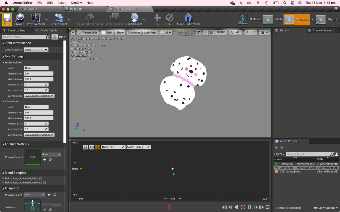Open the Axis to Scale Animation dropdown
The width and height of the screenshot is (340, 212).
[x=36, y=50]
